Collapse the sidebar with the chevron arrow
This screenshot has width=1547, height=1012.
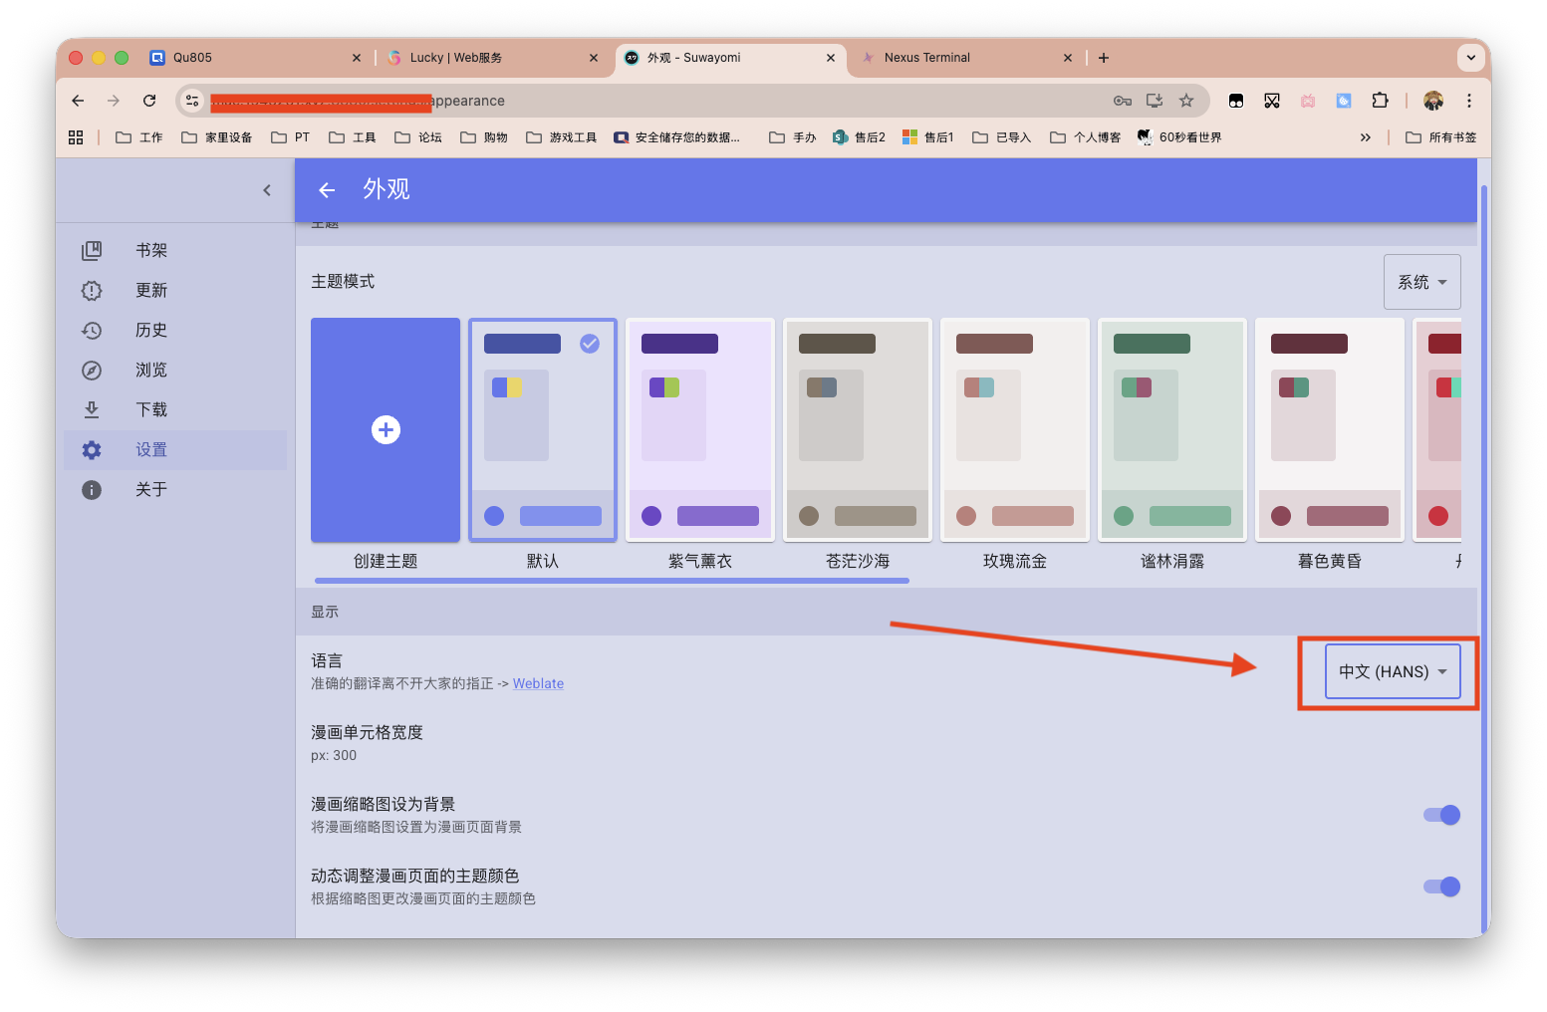[x=266, y=189]
